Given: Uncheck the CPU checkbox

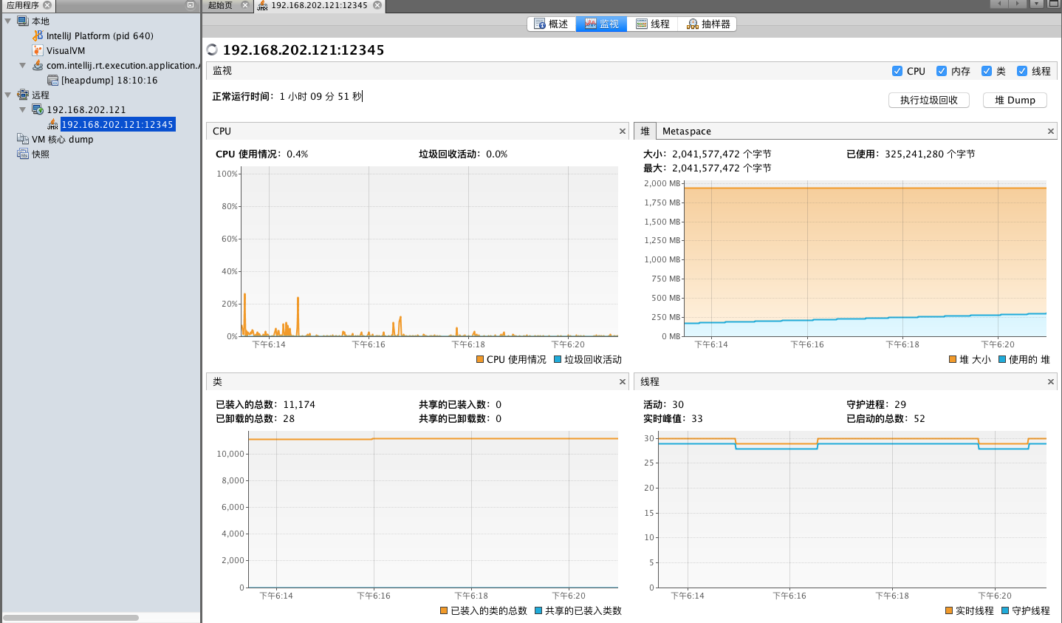Looking at the screenshot, I should (897, 71).
